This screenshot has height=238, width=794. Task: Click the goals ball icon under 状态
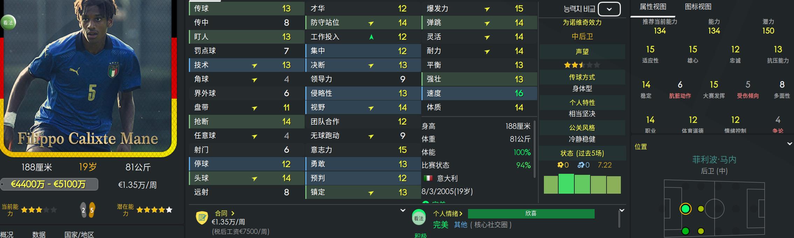[x=560, y=165]
